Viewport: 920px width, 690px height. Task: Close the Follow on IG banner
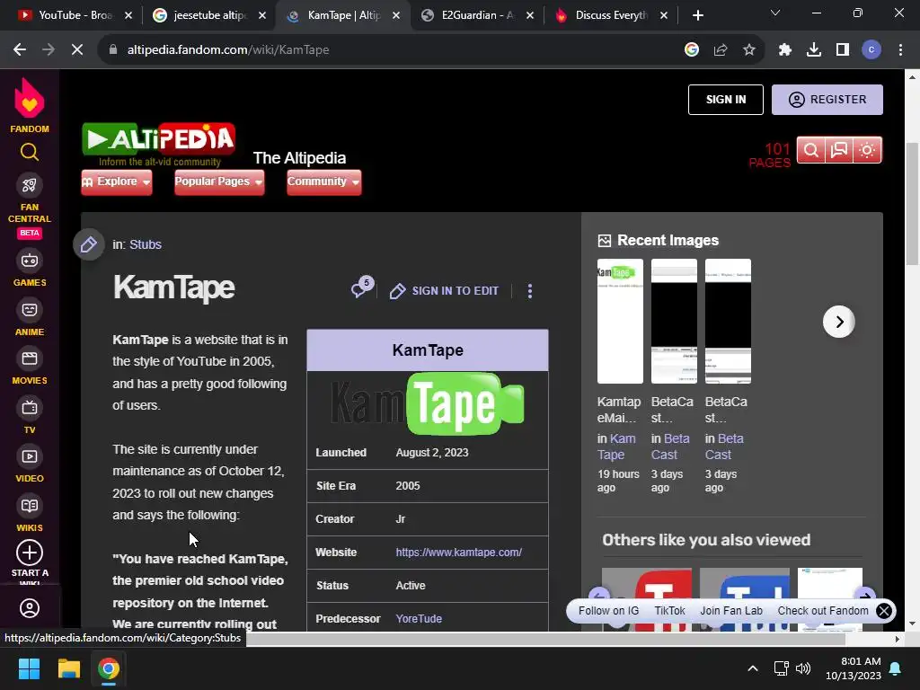pyautogui.click(x=884, y=611)
